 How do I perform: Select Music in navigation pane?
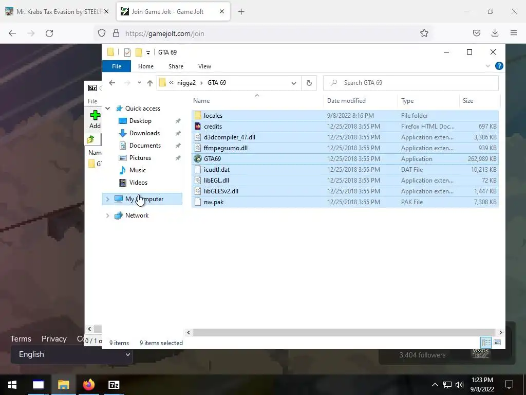click(137, 170)
